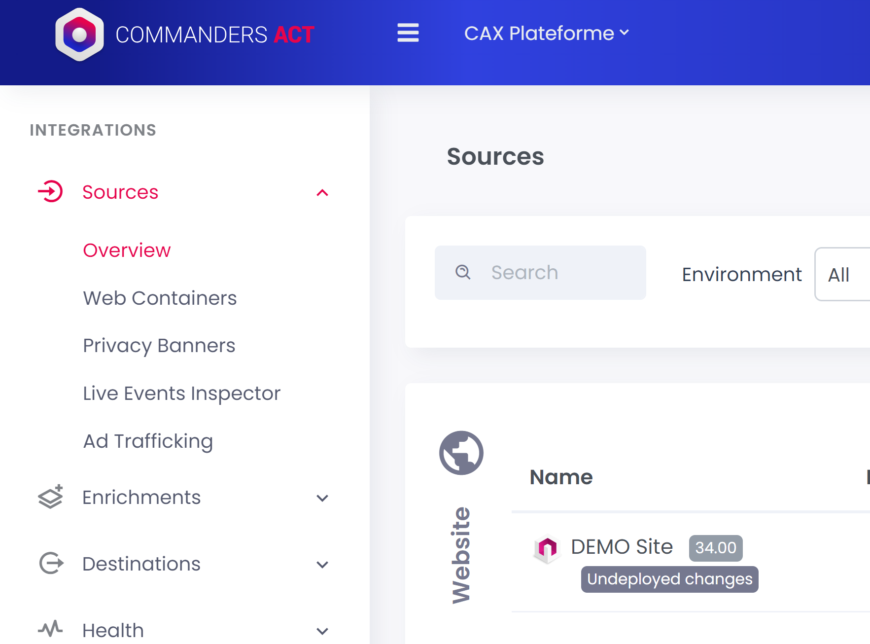This screenshot has width=870, height=644.
Task: Go to Privacy Banners menu item
Action: (x=159, y=346)
